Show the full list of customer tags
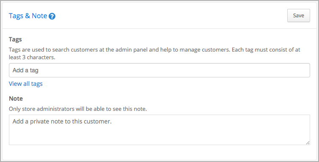Screen dimensions: 319x162 [26, 84]
